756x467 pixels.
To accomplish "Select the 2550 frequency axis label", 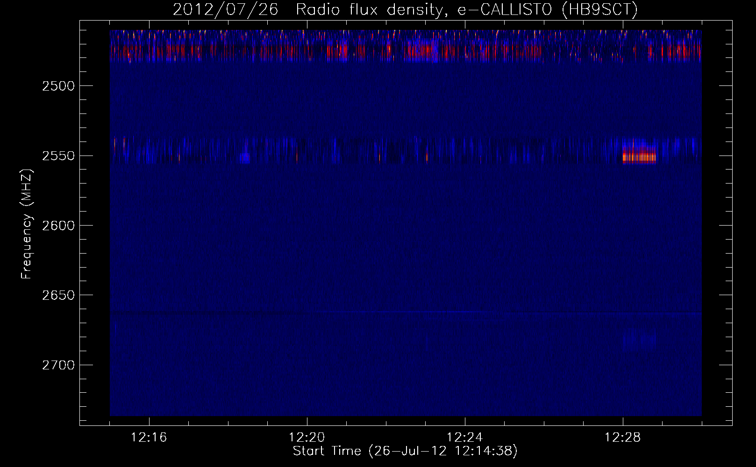I will pyautogui.click(x=58, y=156).
